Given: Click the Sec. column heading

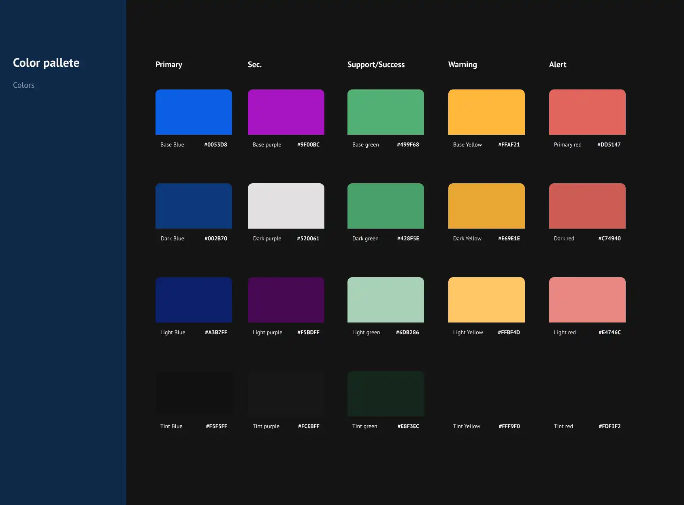Looking at the screenshot, I should (x=255, y=65).
